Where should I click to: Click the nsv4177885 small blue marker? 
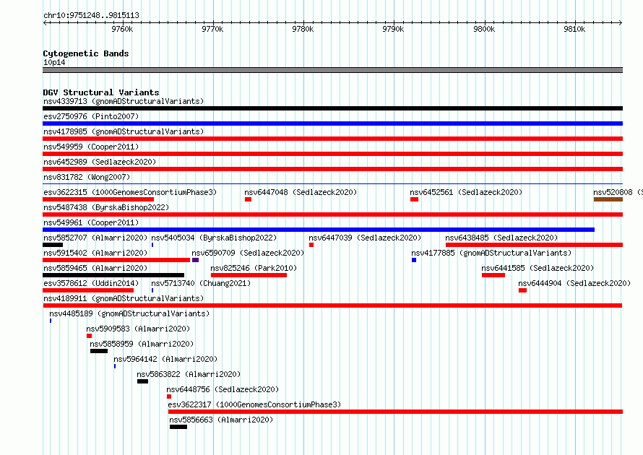[414, 260]
